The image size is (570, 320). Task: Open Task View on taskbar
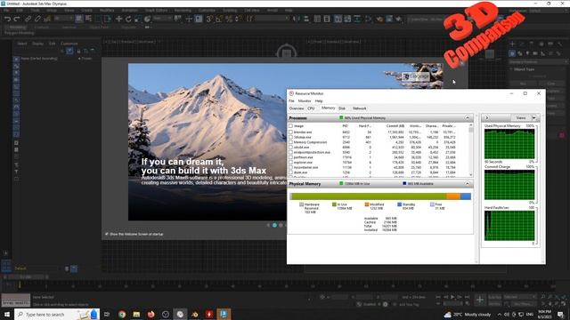[107, 314]
